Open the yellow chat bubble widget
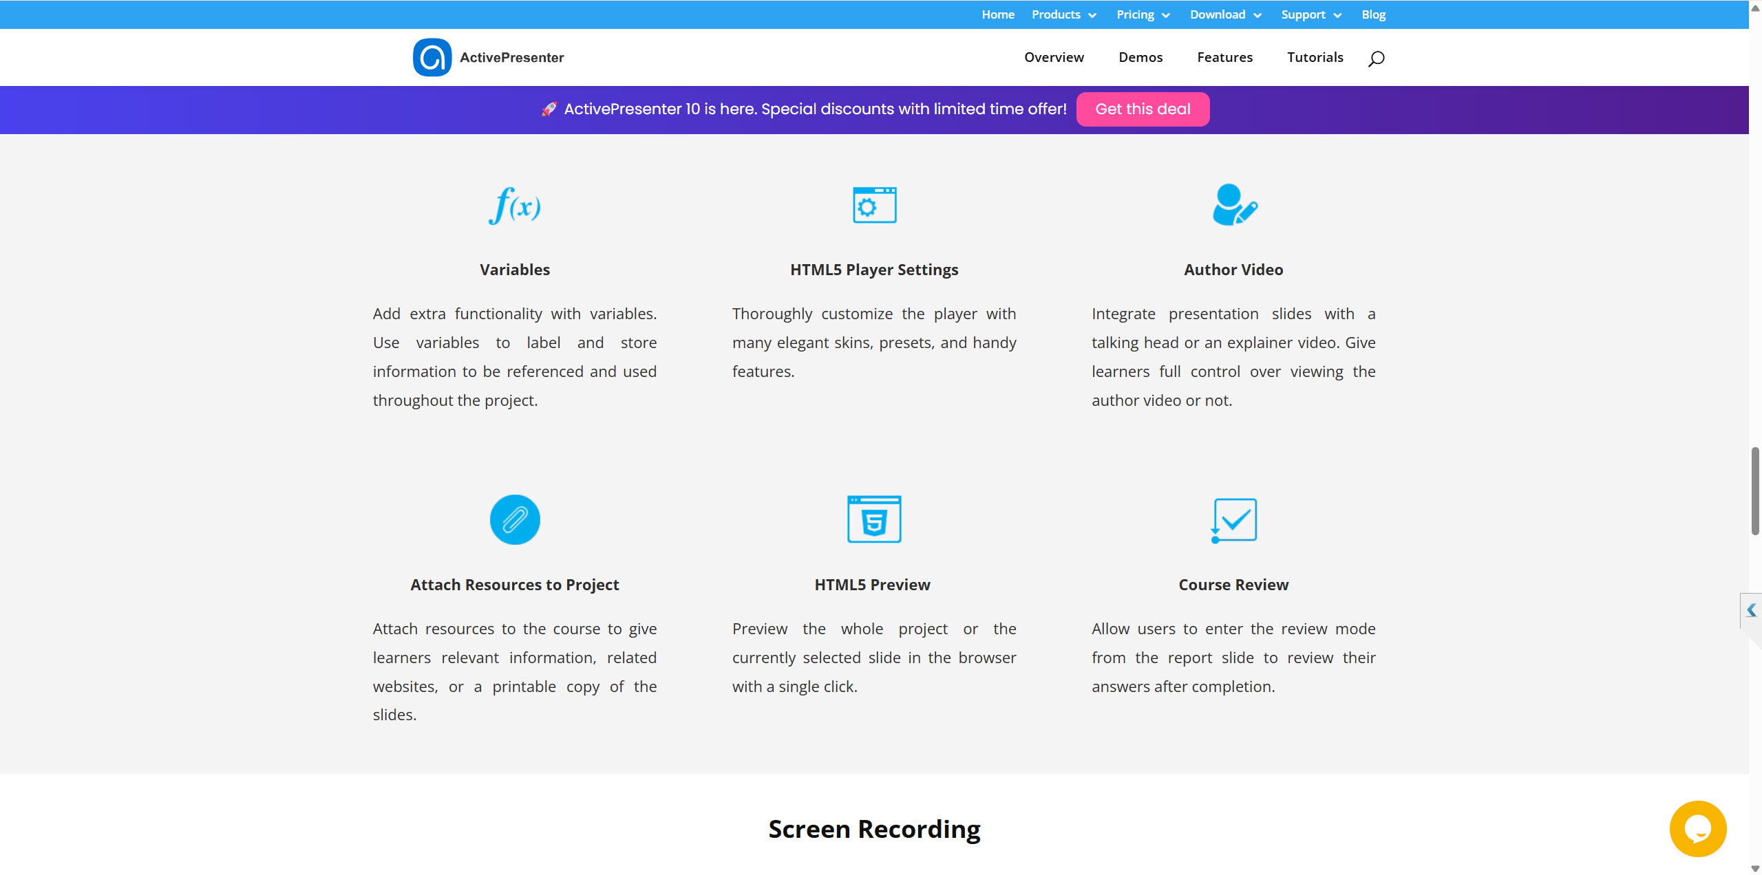1762x875 pixels. tap(1697, 828)
